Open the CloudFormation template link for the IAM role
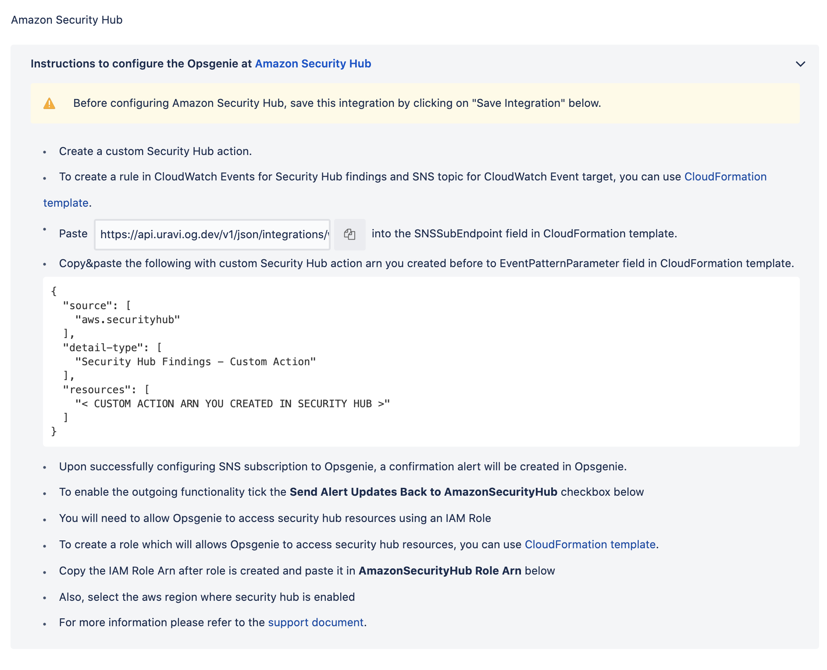This screenshot has width=827, height=670. pos(590,544)
